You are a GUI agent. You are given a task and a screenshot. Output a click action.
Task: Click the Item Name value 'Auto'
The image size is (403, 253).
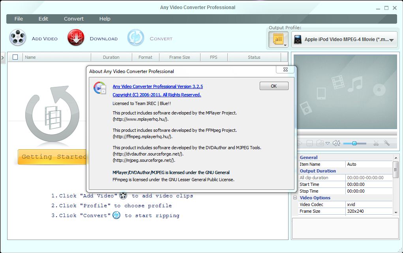click(369, 164)
